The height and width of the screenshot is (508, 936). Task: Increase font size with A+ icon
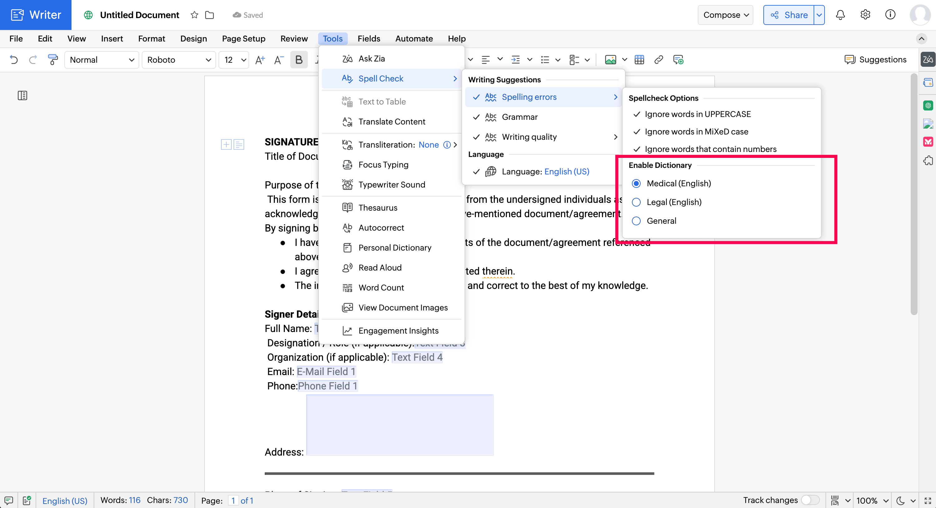(260, 60)
